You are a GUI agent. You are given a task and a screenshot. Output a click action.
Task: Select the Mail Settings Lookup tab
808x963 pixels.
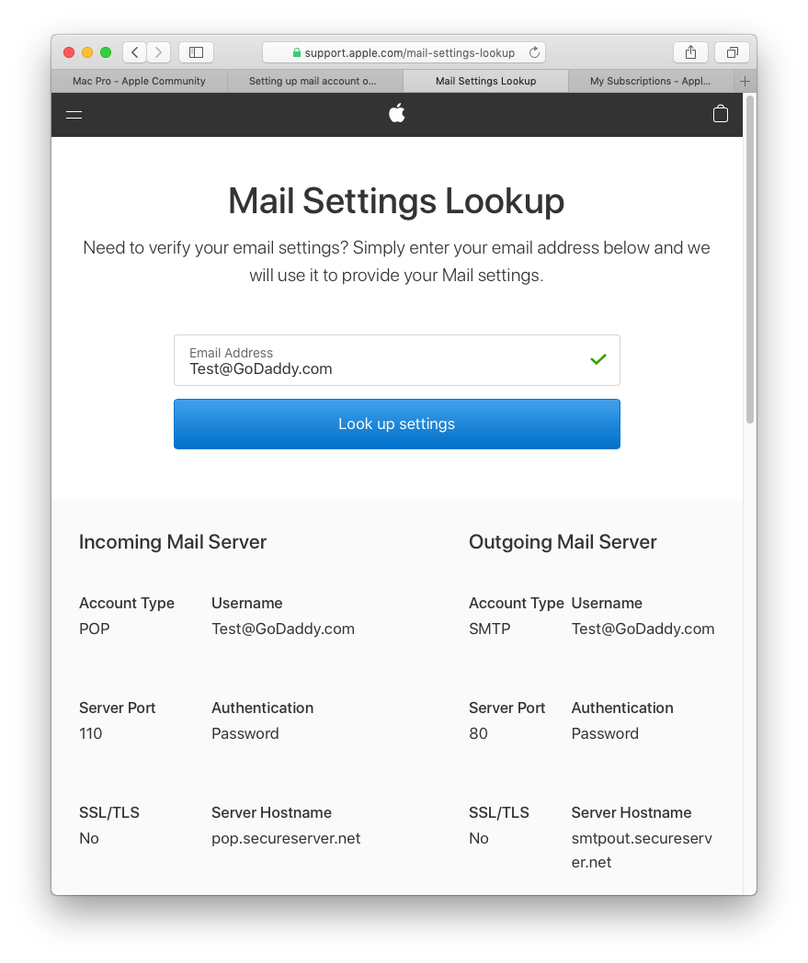click(x=485, y=81)
